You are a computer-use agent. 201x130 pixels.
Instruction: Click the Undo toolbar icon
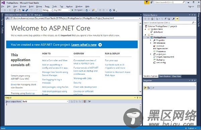[x=31, y=10]
